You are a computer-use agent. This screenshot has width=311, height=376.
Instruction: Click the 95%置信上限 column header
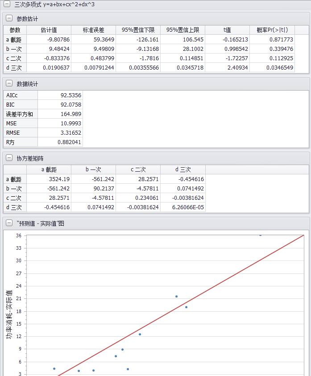pos(182,30)
